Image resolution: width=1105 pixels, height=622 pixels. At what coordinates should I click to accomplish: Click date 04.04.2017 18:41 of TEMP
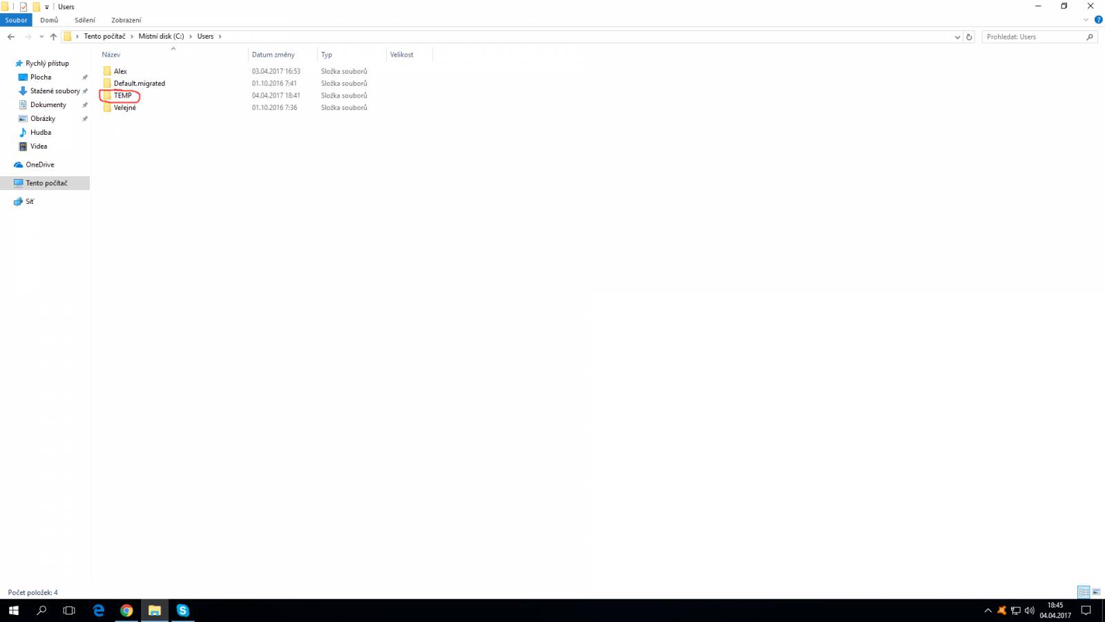click(x=276, y=95)
